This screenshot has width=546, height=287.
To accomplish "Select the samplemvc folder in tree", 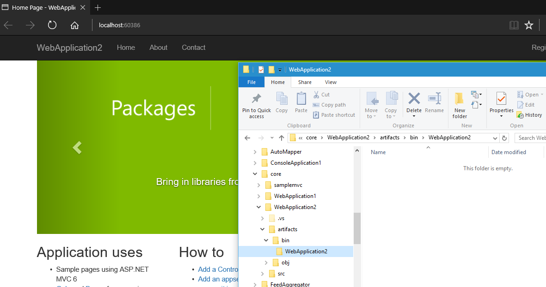I will [288, 185].
